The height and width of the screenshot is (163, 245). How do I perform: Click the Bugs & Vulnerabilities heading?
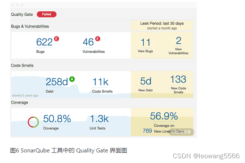point(30,26)
